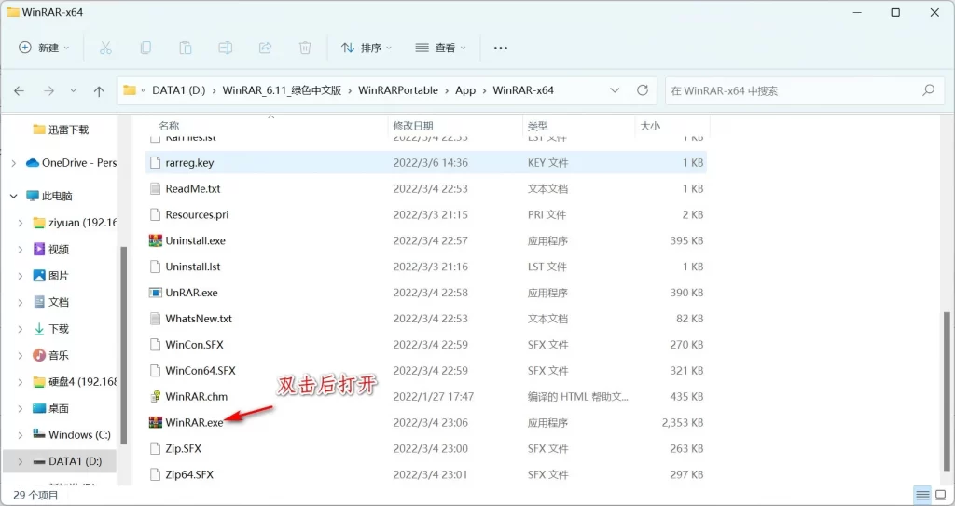955x506 pixels.
Task: Select 桌面 in navigation pane
Action: click(50, 408)
